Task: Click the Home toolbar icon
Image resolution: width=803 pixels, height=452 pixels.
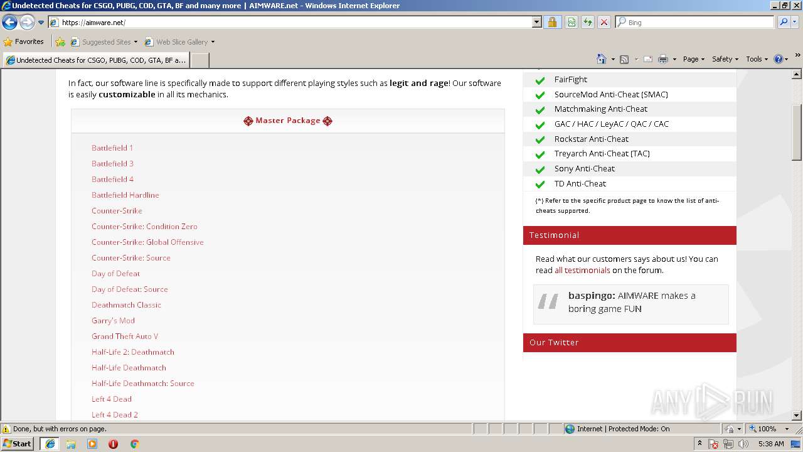Action: click(x=602, y=59)
